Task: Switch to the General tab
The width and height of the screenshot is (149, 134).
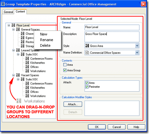Action: click(8, 12)
